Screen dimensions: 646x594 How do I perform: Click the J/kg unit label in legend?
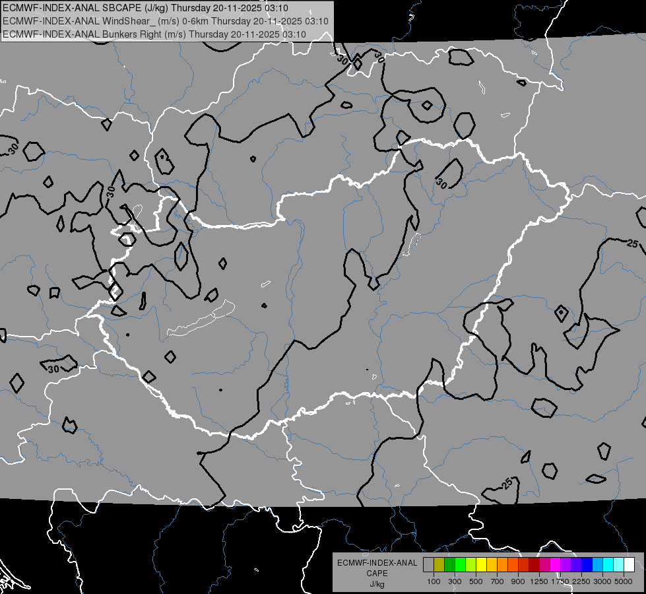click(377, 584)
